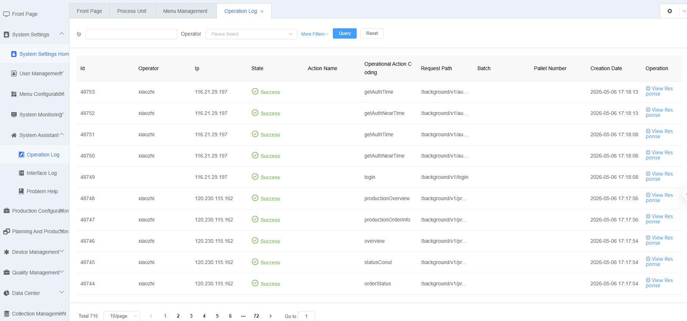Click the System Settings Home icon
Screen dimensions: 687x321
pos(14,54)
